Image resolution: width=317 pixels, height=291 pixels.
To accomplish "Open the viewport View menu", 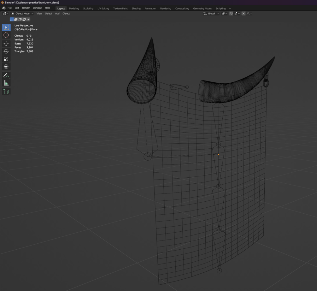I will pyautogui.click(x=39, y=14).
